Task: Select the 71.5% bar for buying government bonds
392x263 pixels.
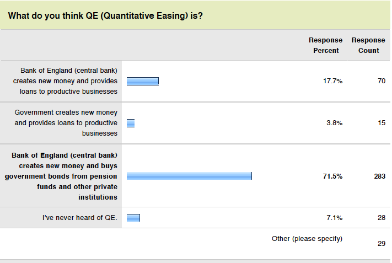Action: click(x=189, y=176)
